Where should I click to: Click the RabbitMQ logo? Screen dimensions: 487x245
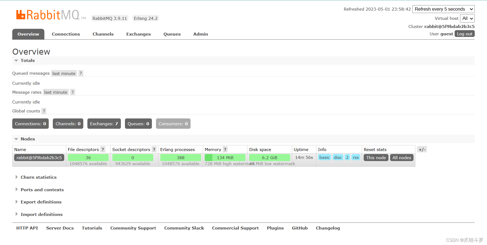click(x=51, y=15)
